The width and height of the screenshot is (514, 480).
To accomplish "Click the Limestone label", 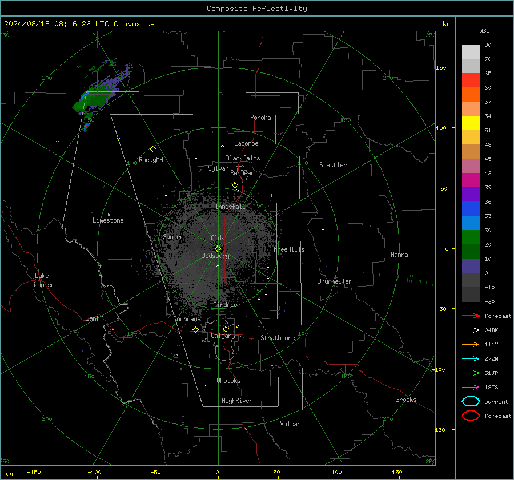I will click(x=108, y=220).
